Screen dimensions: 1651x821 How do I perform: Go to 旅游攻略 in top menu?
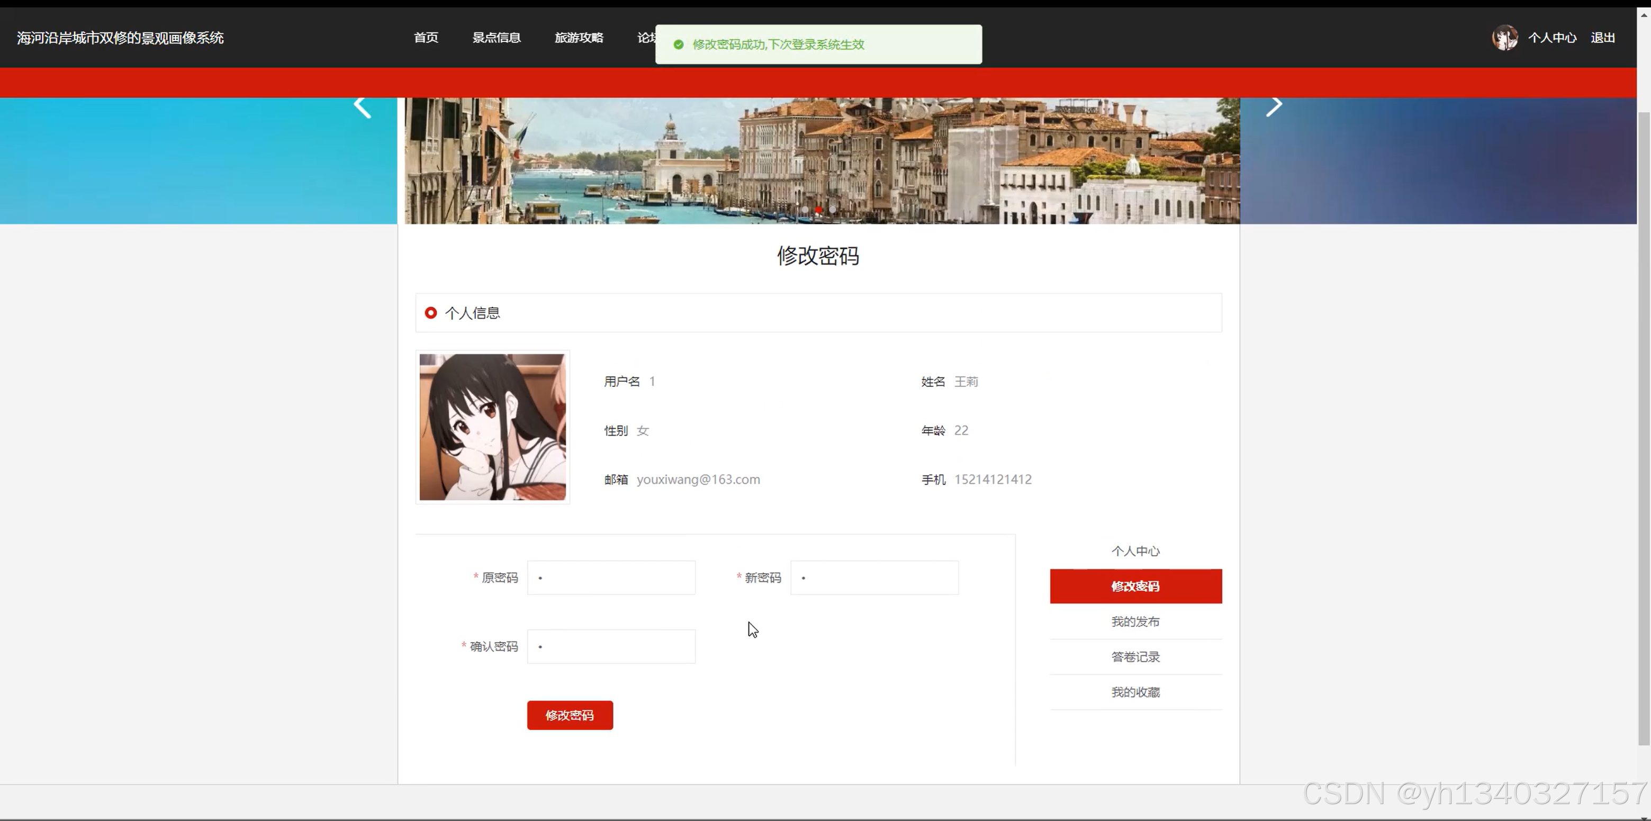579,38
